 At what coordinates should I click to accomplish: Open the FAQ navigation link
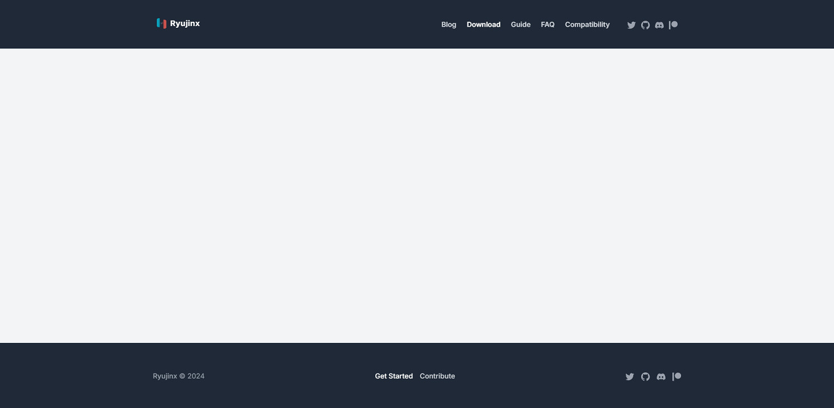coord(548,24)
